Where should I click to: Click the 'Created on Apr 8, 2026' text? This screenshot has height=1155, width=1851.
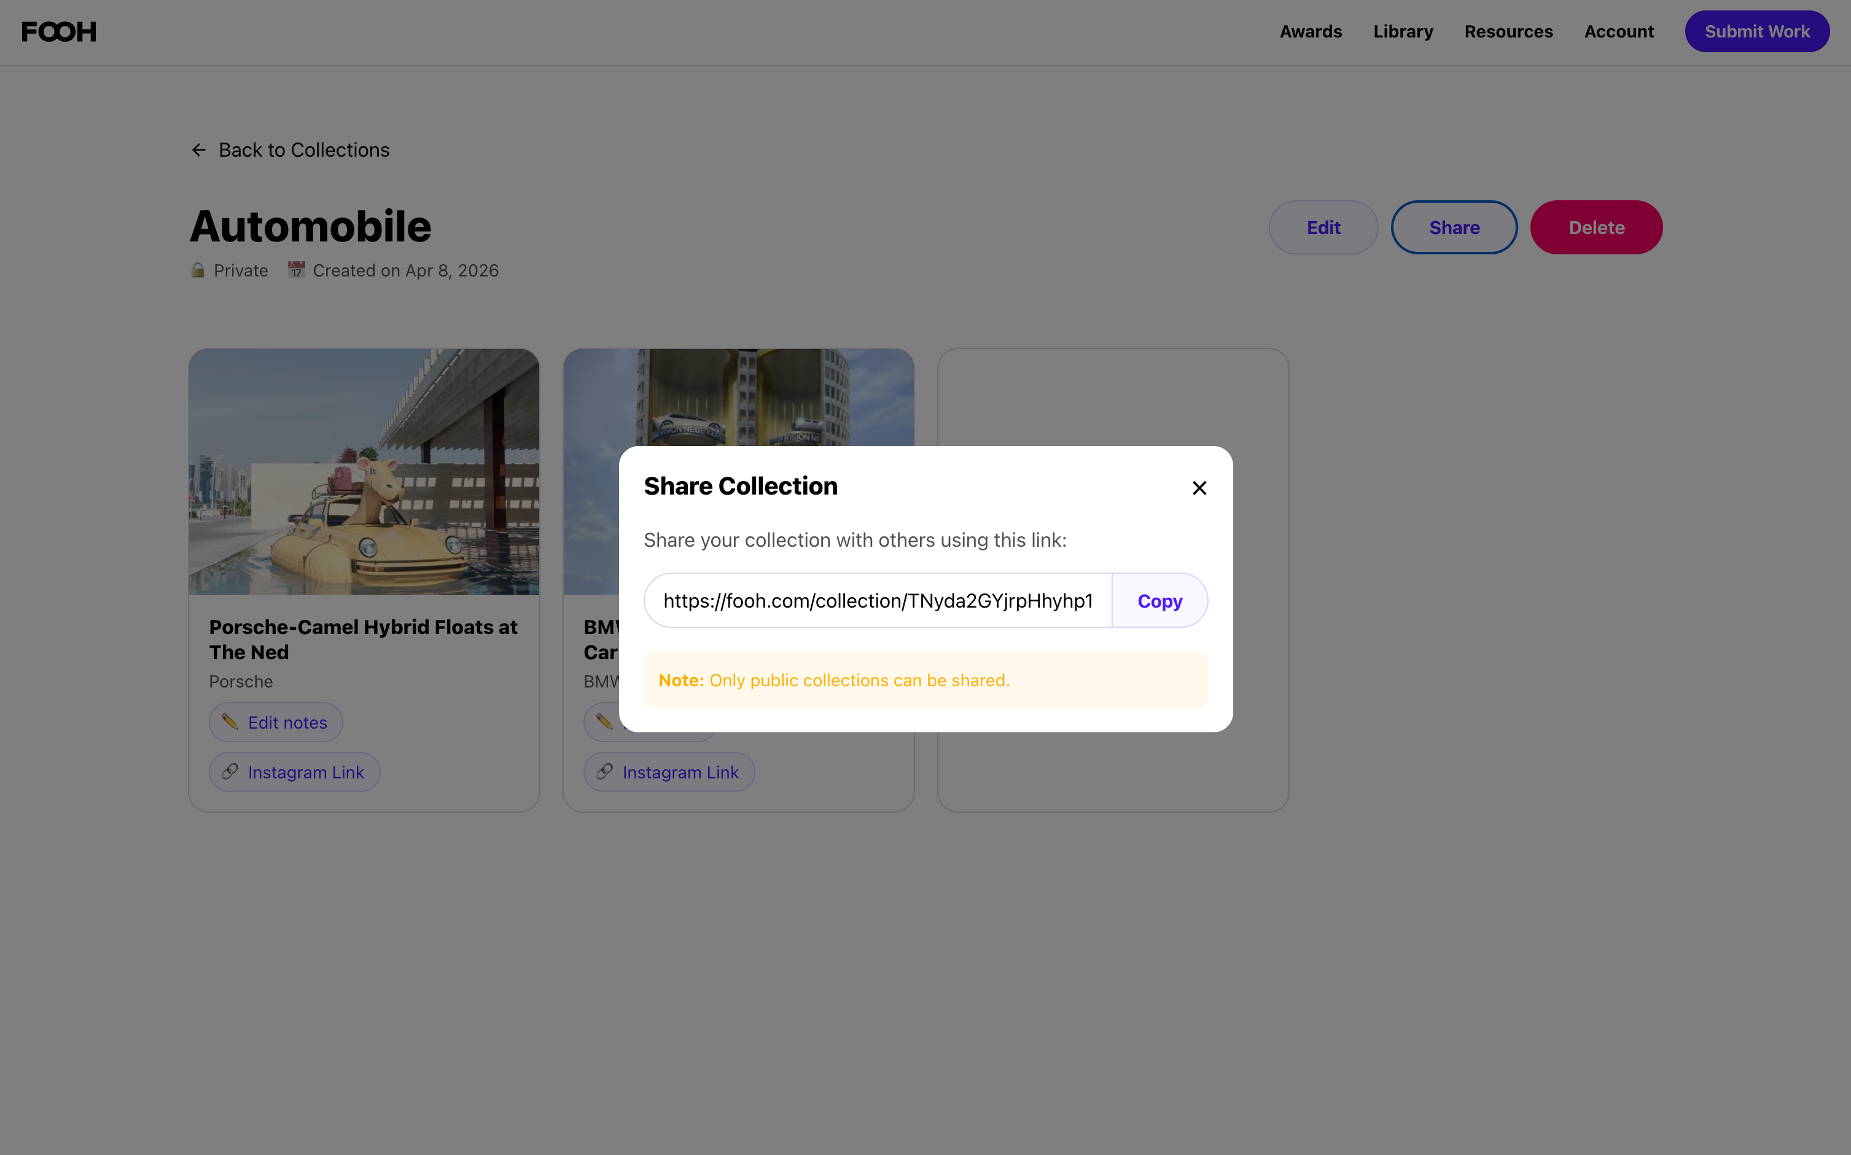coord(405,270)
